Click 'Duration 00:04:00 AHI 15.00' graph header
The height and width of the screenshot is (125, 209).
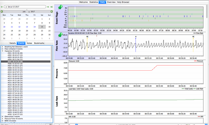click(85, 33)
